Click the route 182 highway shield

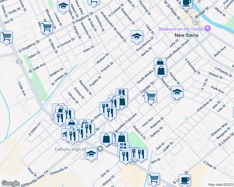coord(196,22)
